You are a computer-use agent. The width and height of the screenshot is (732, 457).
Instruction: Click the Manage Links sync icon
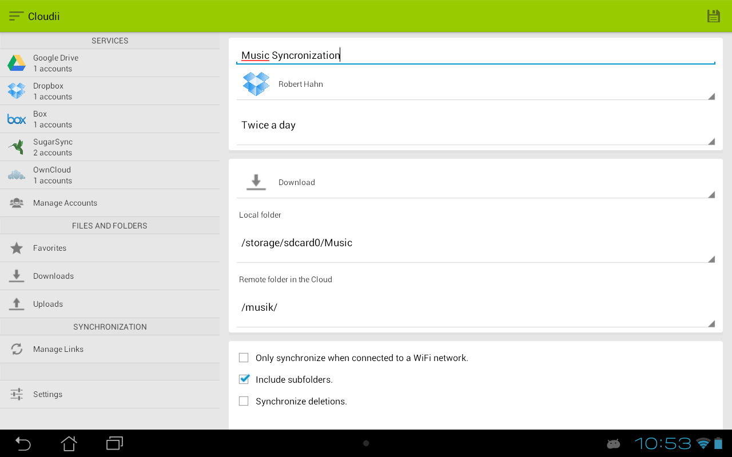click(17, 349)
